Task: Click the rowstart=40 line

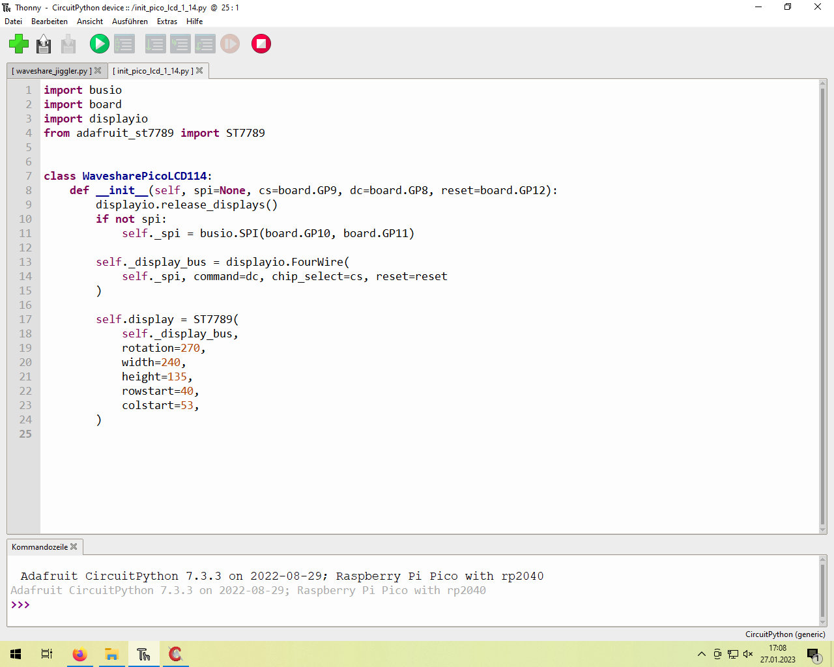Action: click(x=160, y=391)
